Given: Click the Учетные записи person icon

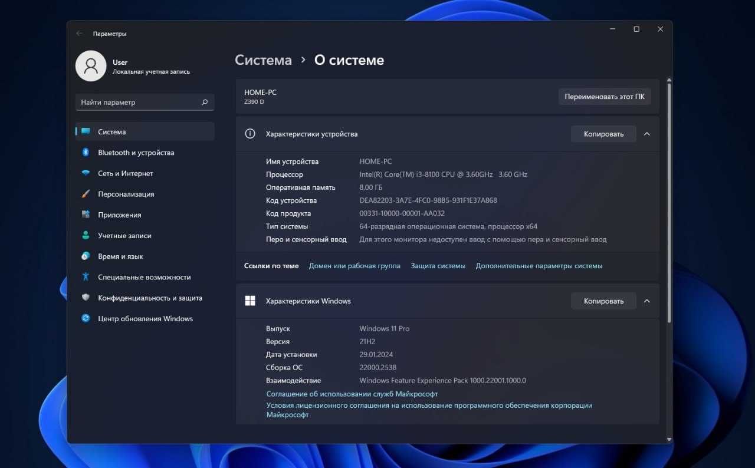Looking at the screenshot, I should pyautogui.click(x=86, y=236).
